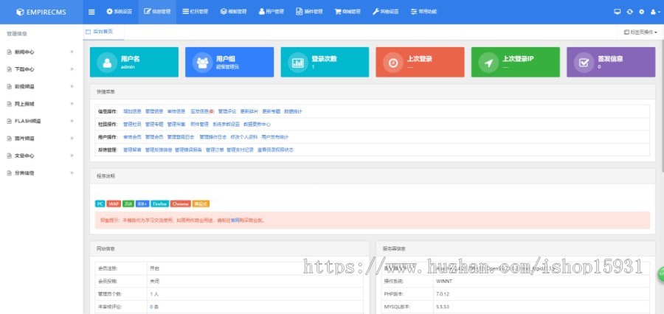
Task: Open the 系统设置 top menu
Action: [119, 12]
